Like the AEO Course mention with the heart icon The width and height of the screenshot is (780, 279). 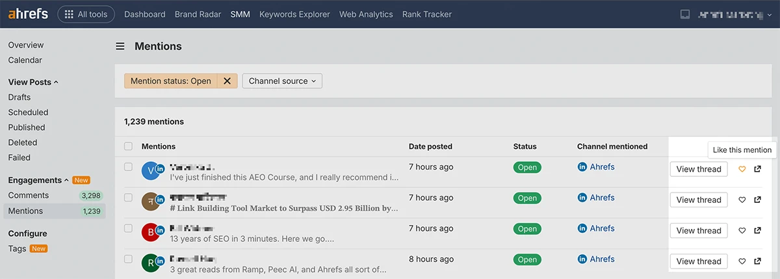point(742,169)
